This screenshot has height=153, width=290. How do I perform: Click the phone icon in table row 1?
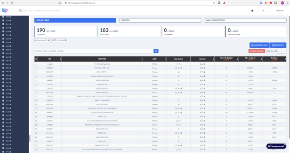[180, 64]
